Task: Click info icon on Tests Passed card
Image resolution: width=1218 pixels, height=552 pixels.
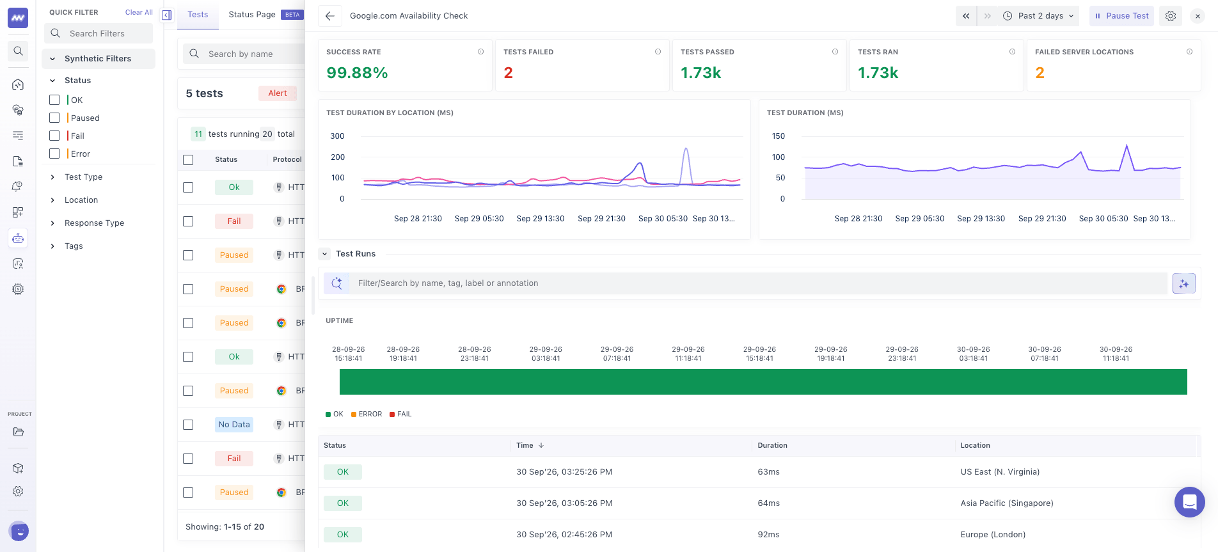Action: (835, 52)
